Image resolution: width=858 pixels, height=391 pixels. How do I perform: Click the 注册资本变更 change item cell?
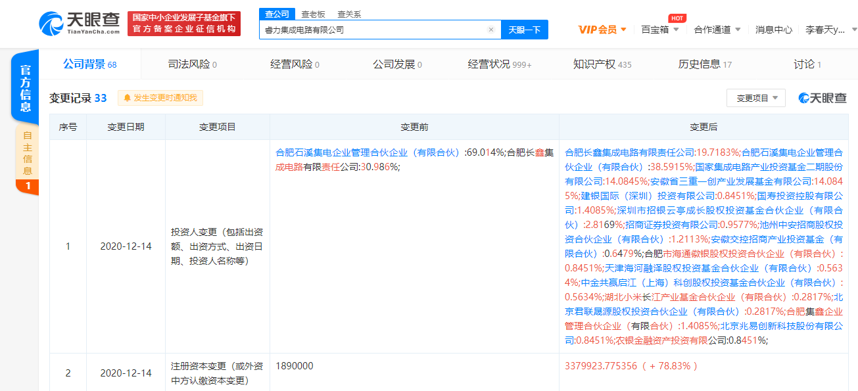click(x=218, y=373)
